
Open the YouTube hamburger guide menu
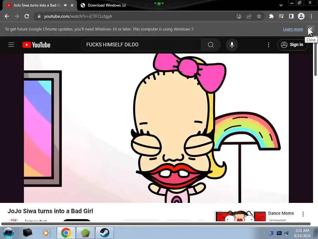[11, 45]
